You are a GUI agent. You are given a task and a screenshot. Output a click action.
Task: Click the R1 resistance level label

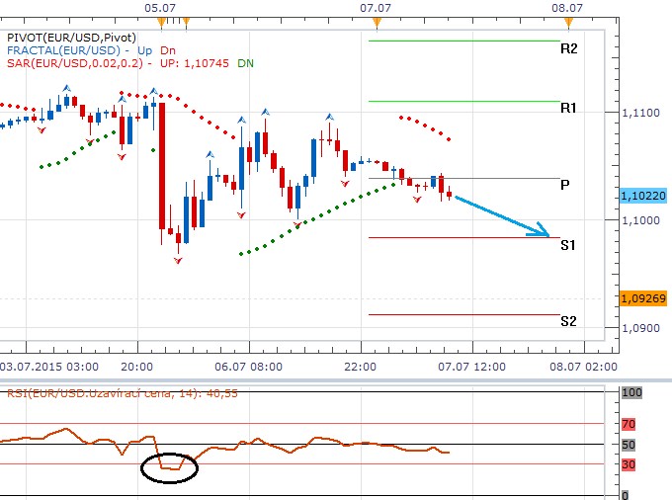568,108
